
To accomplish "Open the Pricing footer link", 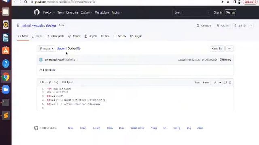I will point(153,128).
